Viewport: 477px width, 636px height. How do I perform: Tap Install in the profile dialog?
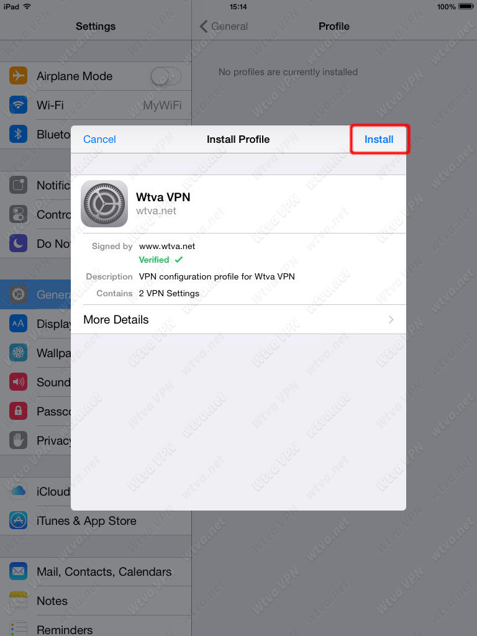378,139
